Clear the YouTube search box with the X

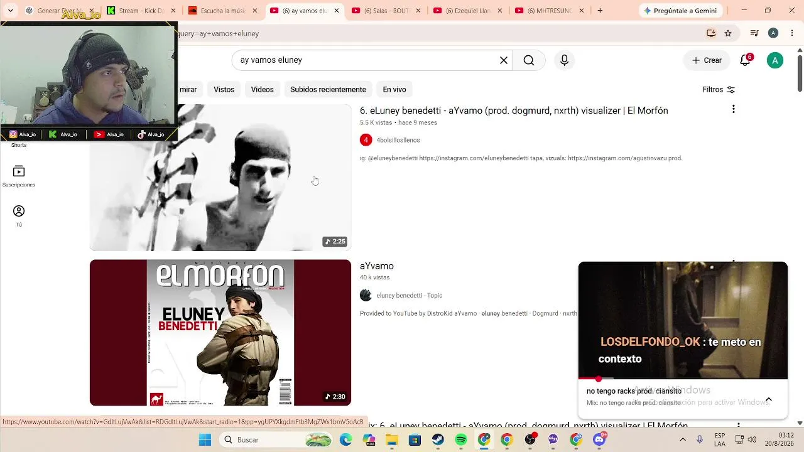pos(504,60)
